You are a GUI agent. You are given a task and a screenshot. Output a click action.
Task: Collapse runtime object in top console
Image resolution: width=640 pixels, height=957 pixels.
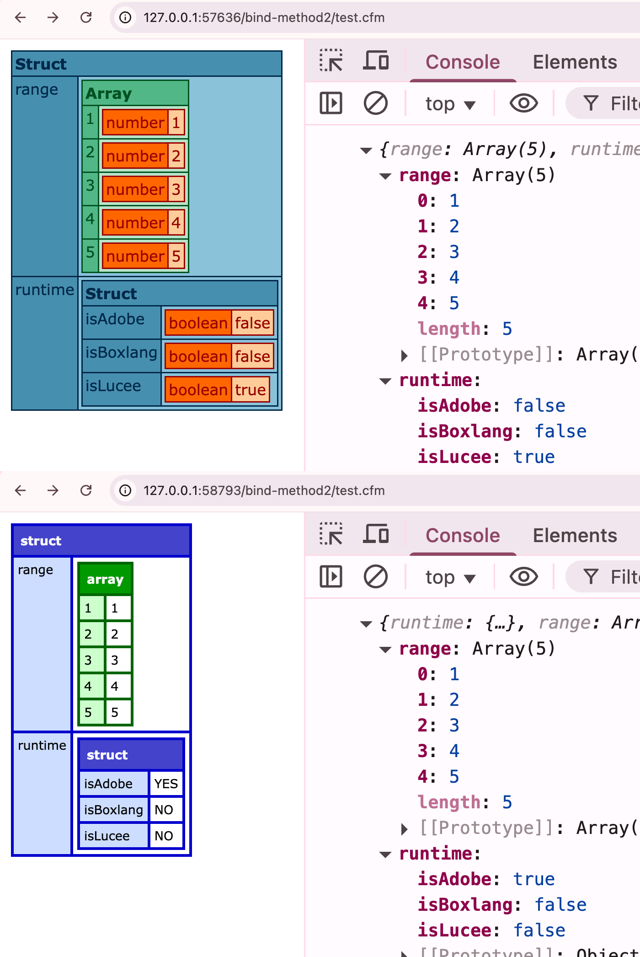pos(385,381)
